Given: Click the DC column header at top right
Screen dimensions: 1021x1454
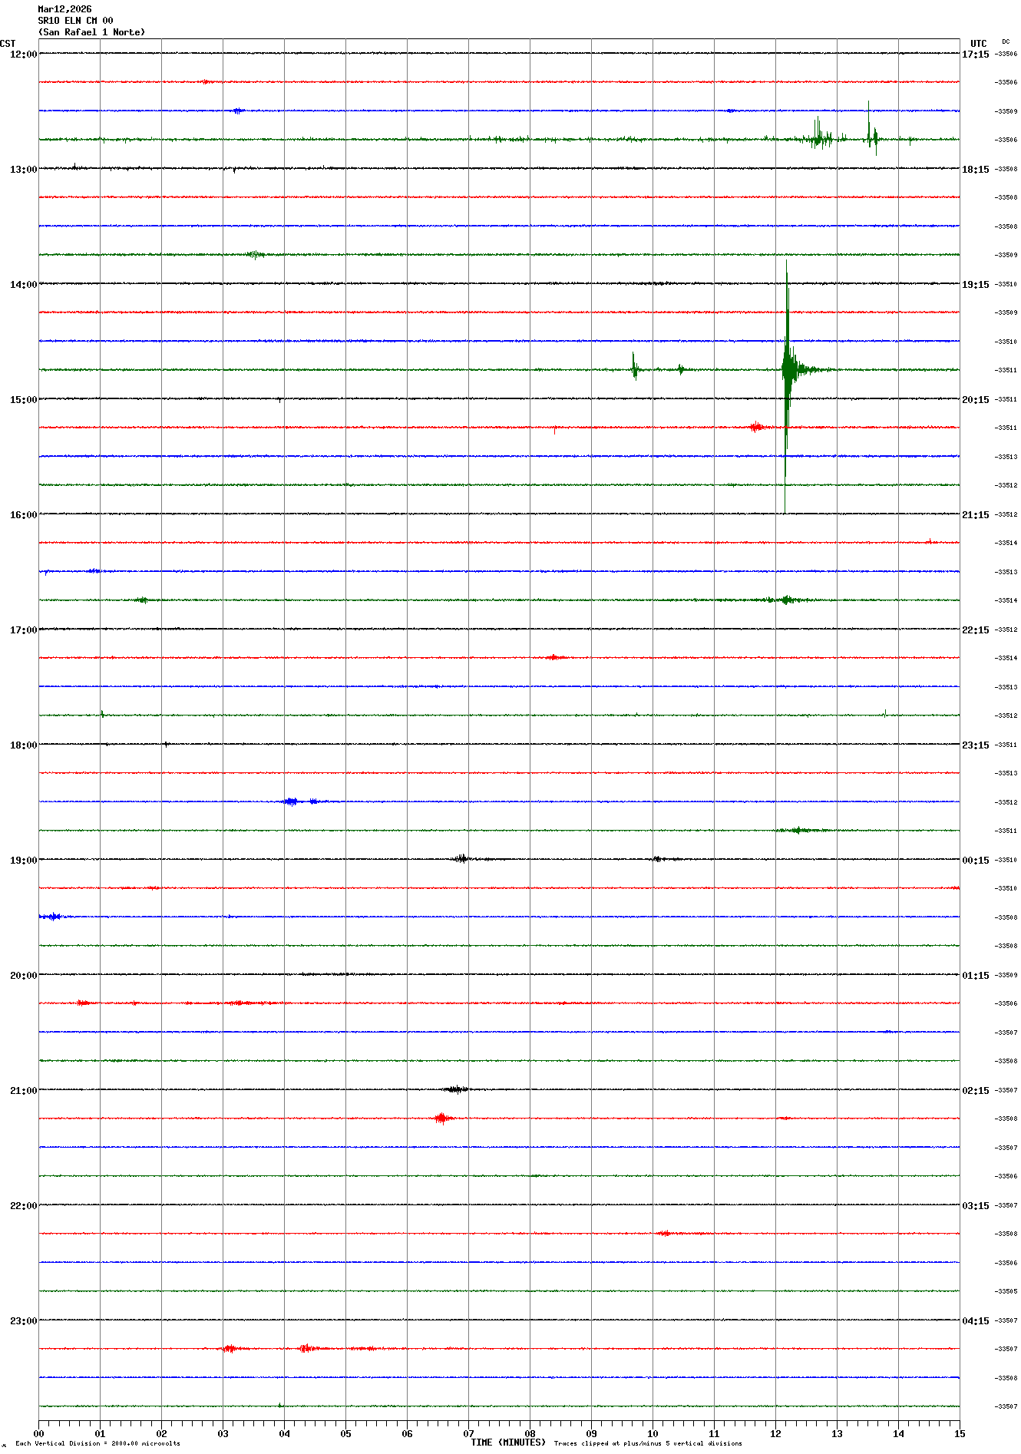Looking at the screenshot, I should [1006, 42].
